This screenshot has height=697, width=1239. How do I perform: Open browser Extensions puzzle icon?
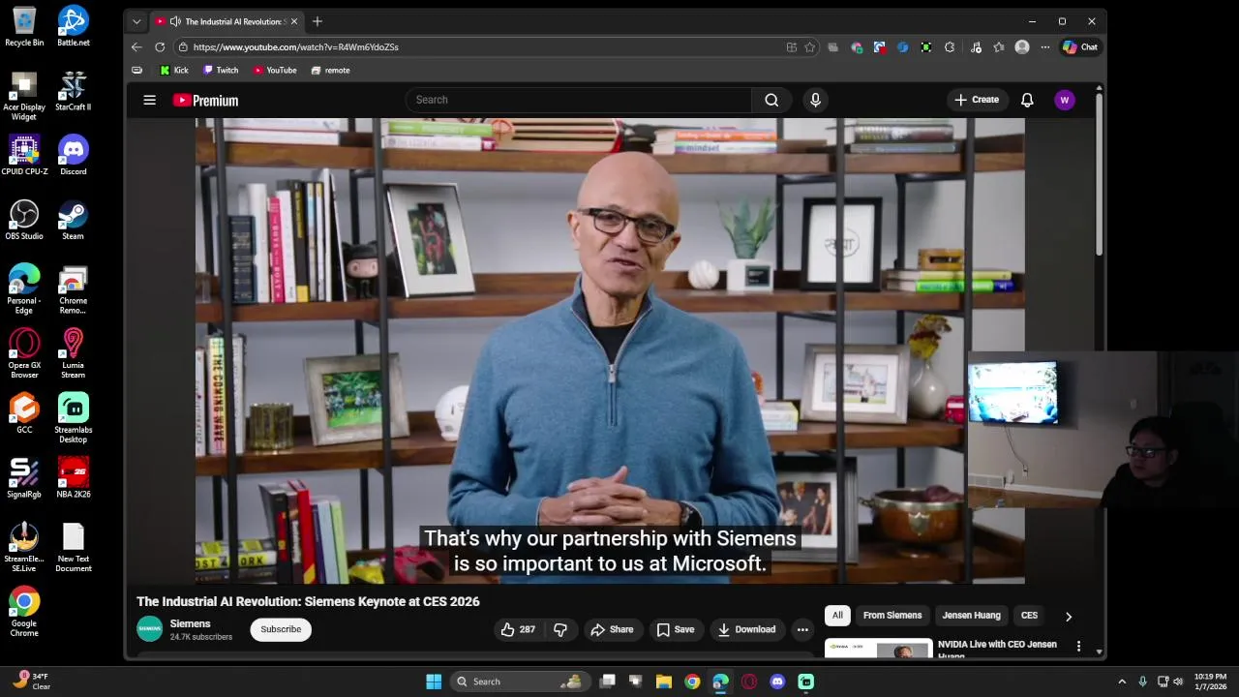pos(950,46)
